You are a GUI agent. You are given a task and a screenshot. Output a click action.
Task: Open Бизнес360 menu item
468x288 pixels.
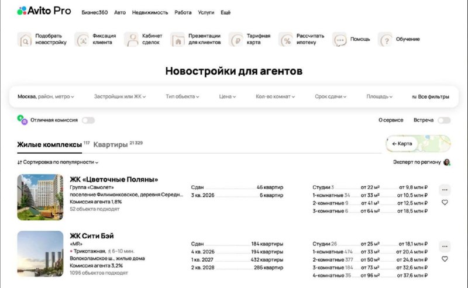point(95,12)
